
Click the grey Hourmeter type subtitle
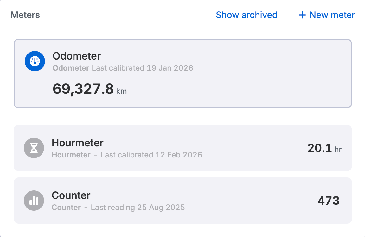[x=71, y=155]
